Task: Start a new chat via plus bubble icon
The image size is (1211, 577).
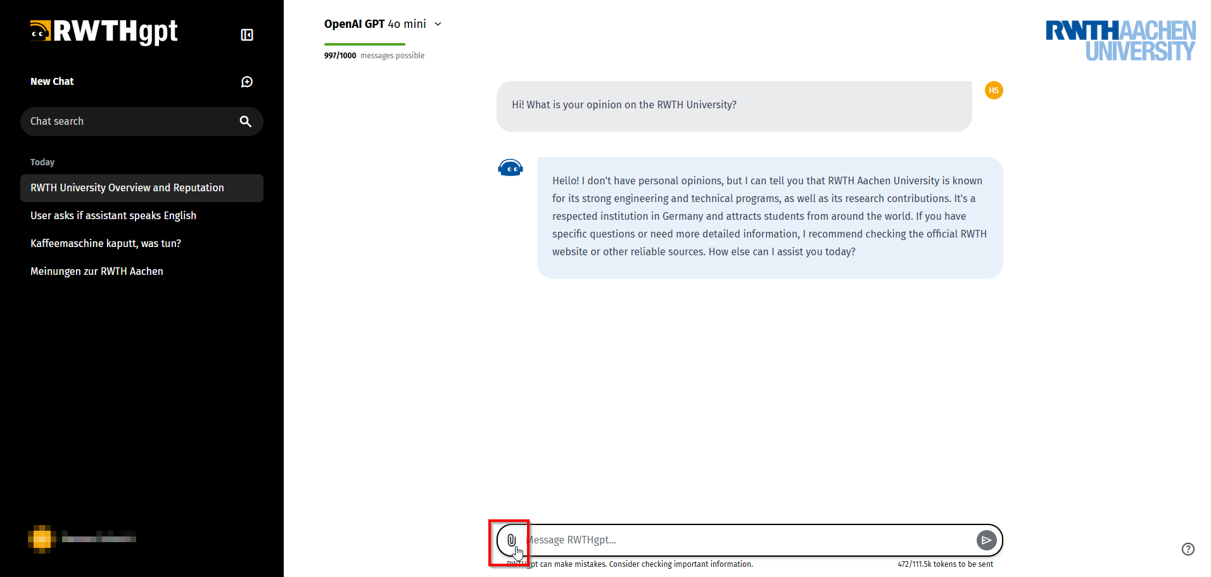Action: click(247, 82)
